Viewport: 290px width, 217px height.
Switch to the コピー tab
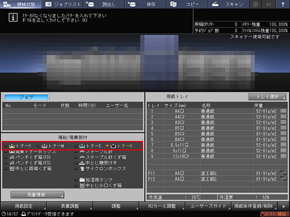187,4
